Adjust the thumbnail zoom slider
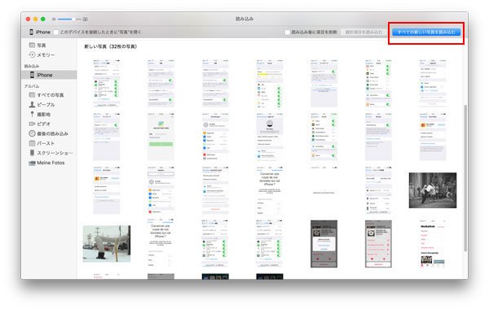489x309 pixels. 67,20
